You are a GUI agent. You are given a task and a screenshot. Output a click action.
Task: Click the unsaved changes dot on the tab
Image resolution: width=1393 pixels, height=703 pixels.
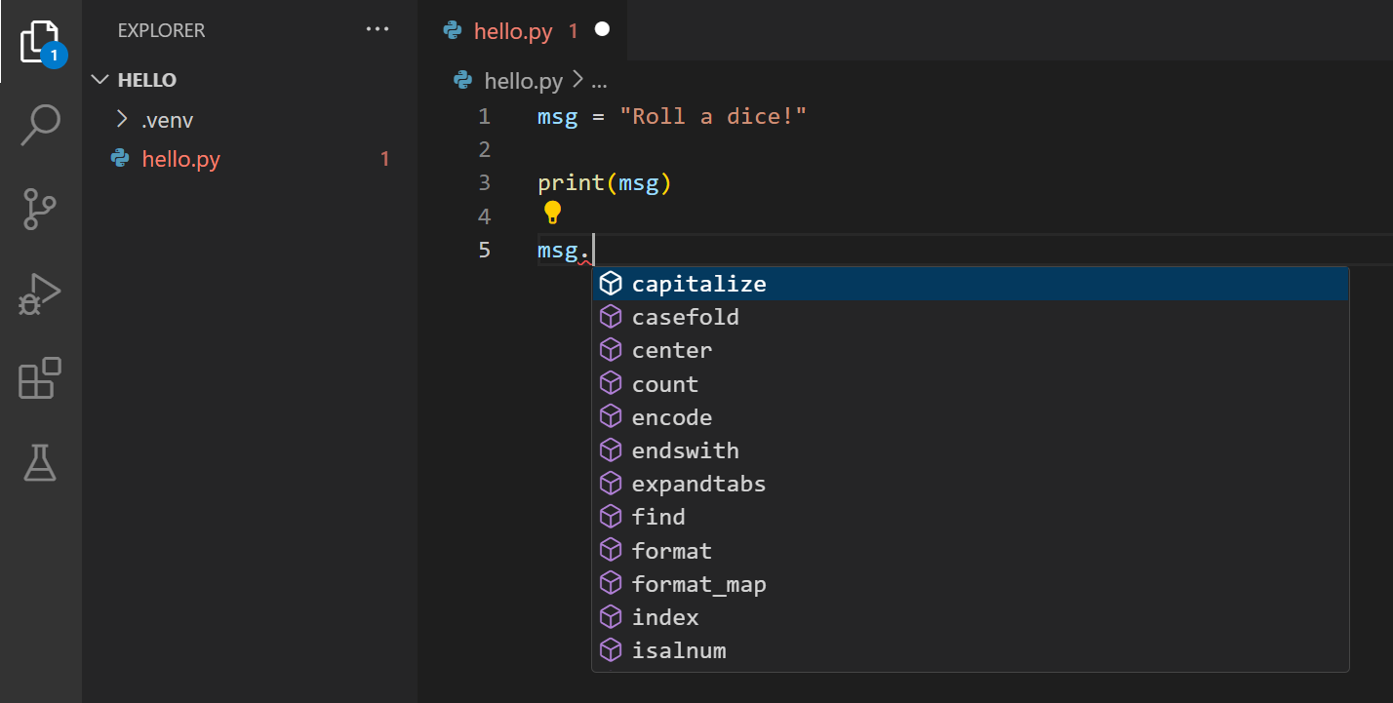[x=602, y=29]
